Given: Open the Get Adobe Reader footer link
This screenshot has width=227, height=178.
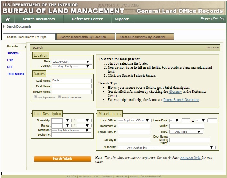Looking at the screenshot, I should 151,177.
